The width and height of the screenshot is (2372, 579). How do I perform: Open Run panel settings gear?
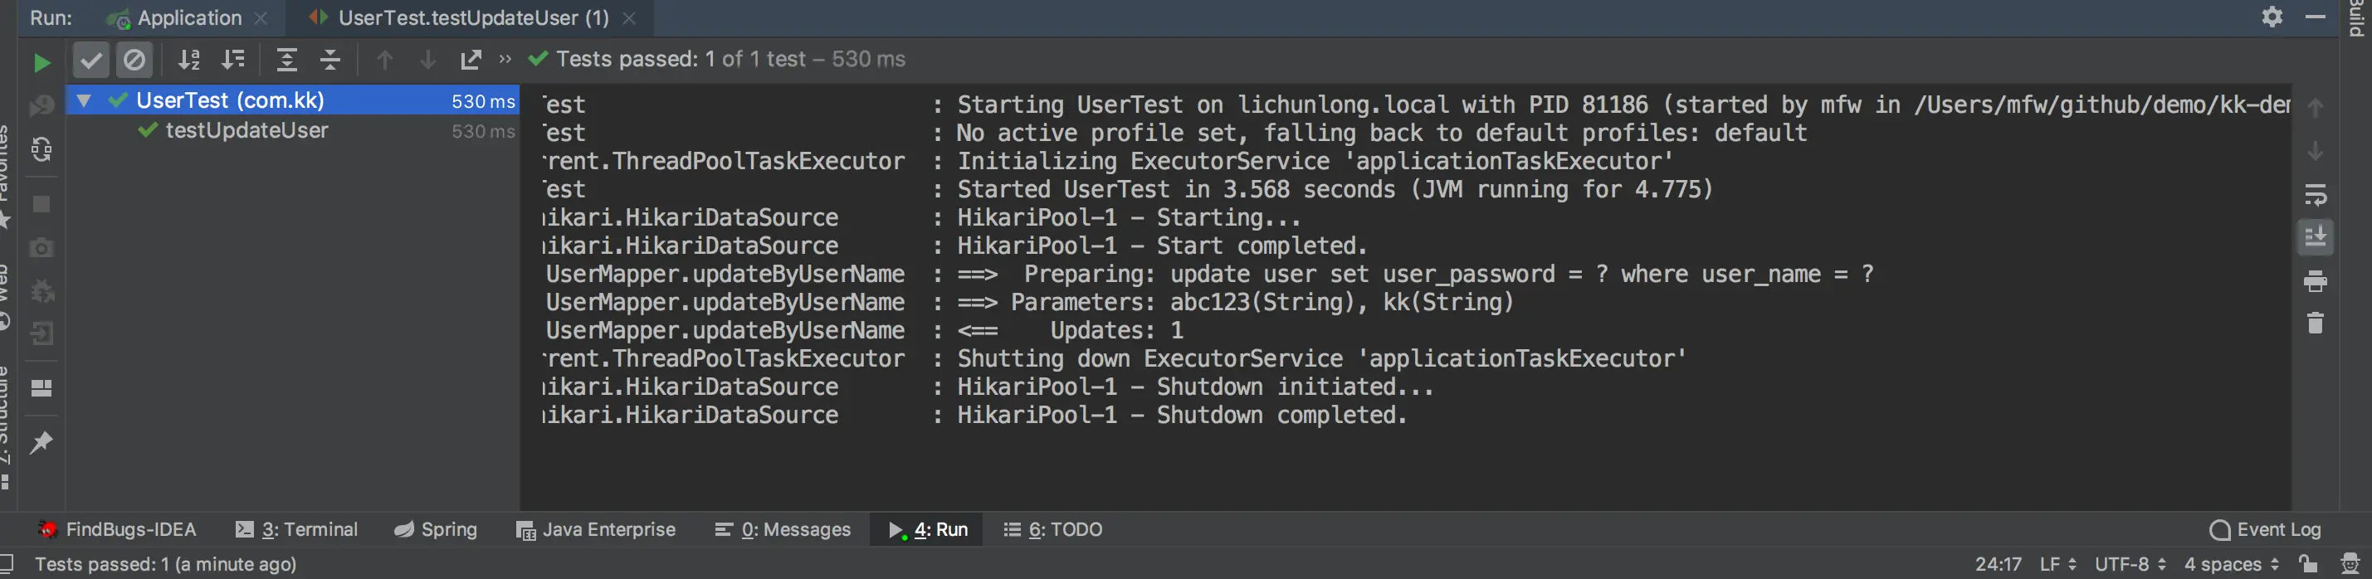click(x=2272, y=17)
